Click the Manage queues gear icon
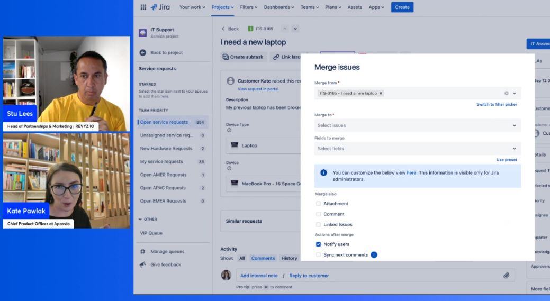 coord(142,252)
